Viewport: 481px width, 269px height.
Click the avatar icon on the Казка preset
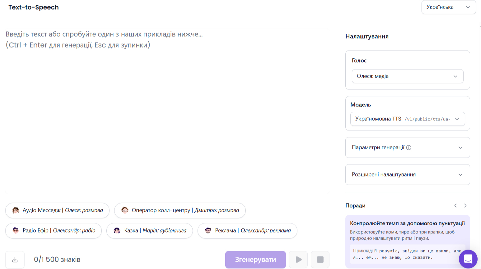click(117, 230)
